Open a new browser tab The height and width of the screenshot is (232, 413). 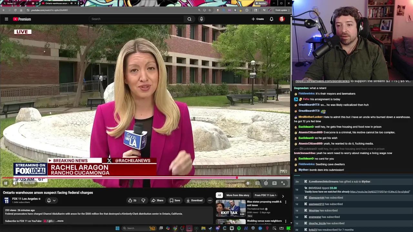click(x=81, y=3)
